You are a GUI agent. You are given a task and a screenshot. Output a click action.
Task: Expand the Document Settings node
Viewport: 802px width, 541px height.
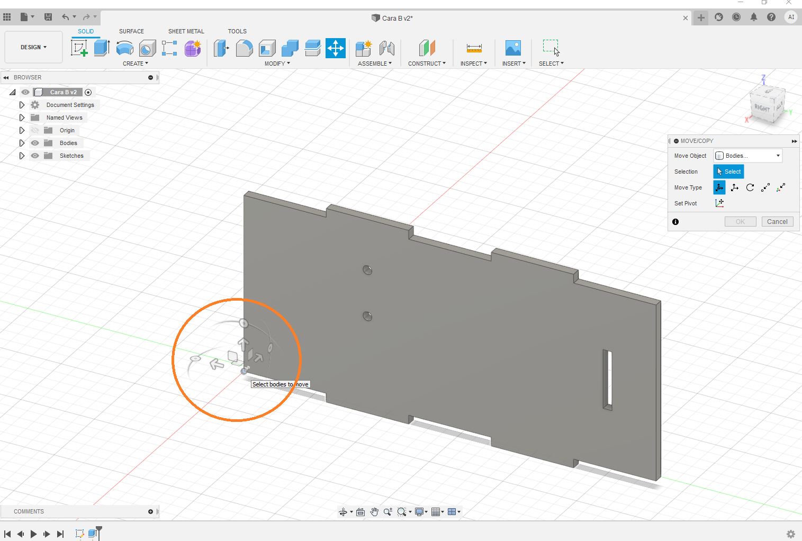coord(22,105)
